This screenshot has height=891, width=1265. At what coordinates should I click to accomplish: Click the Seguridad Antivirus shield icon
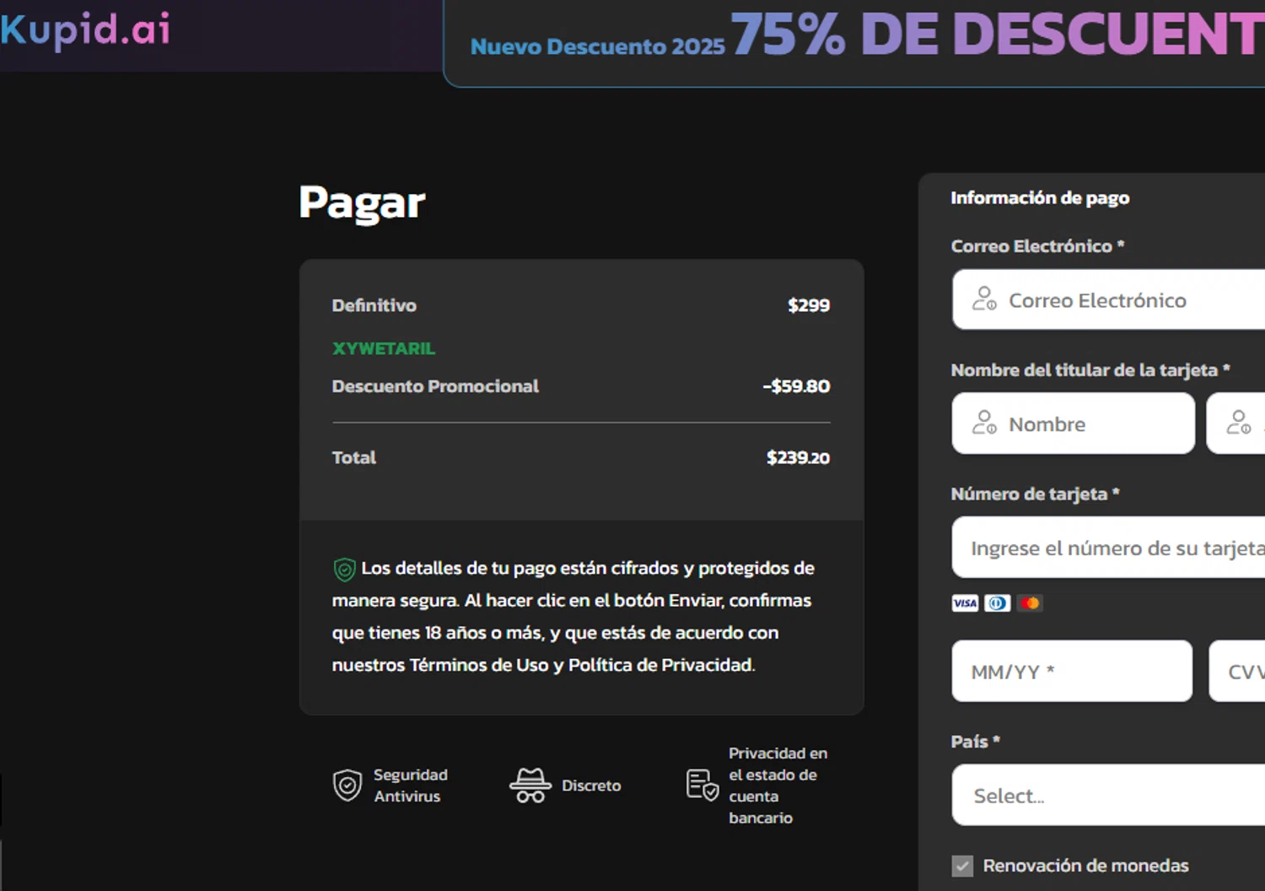[x=347, y=786]
